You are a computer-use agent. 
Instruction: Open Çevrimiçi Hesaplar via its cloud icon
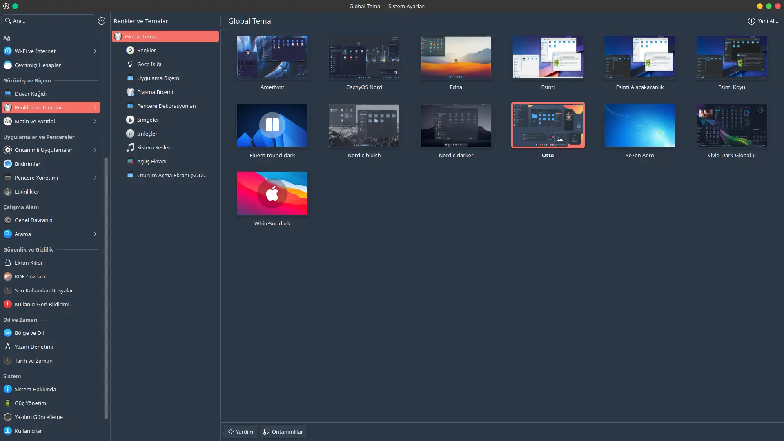click(8, 65)
